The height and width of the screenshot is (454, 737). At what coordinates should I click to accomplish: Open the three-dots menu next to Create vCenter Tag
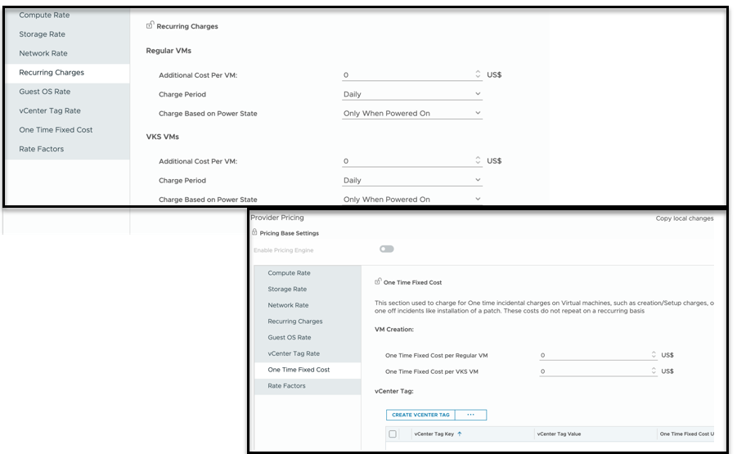(470, 415)
